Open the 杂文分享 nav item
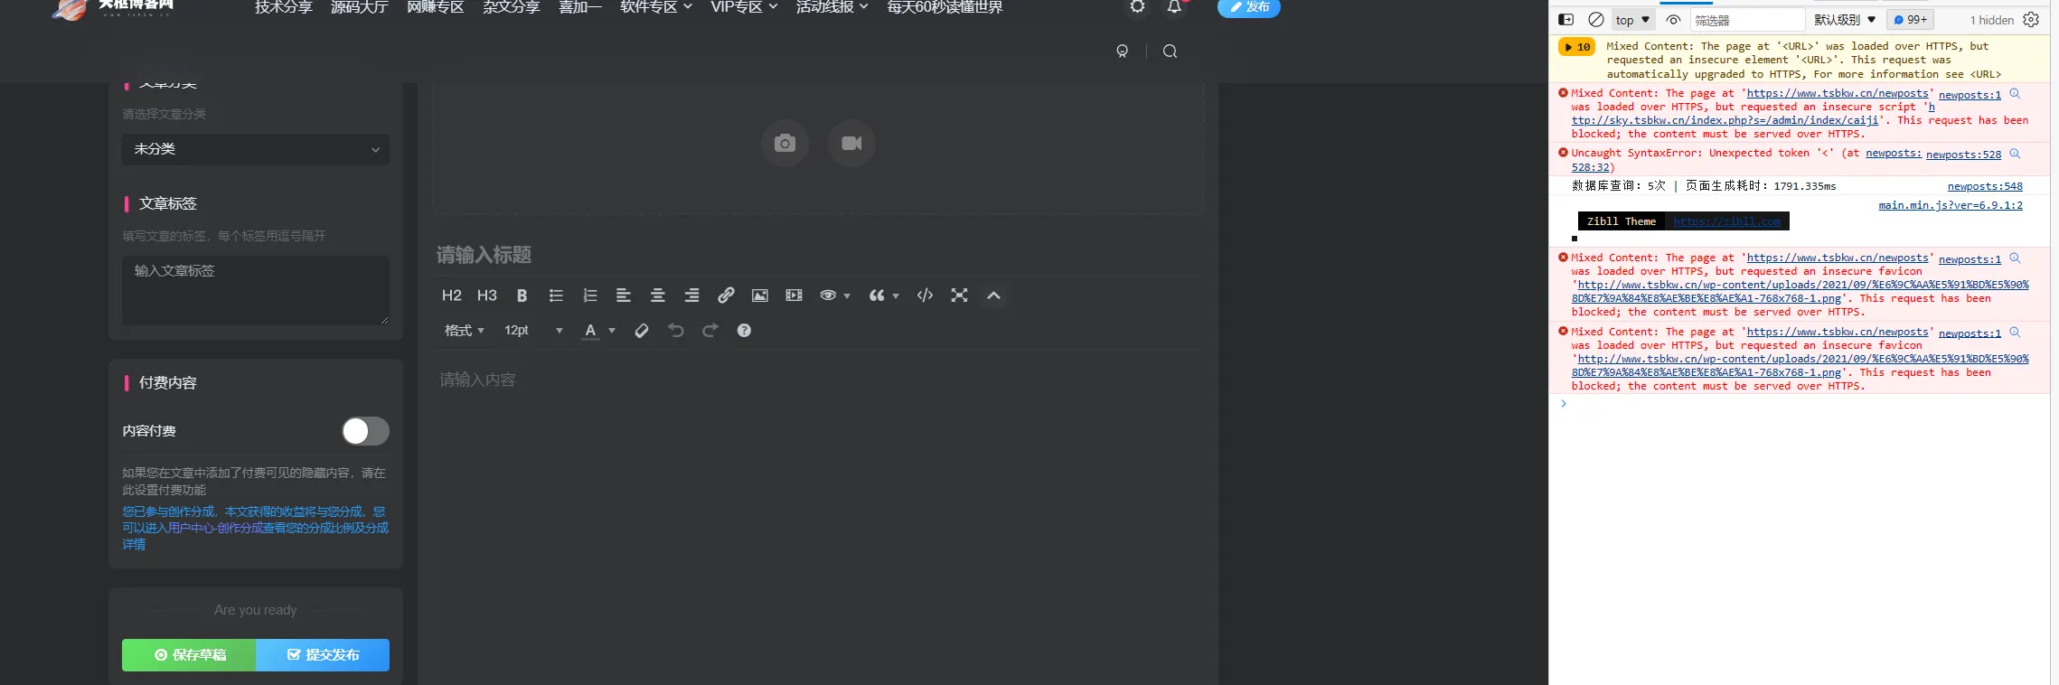2059x685 pixels. tap(512, 7)
